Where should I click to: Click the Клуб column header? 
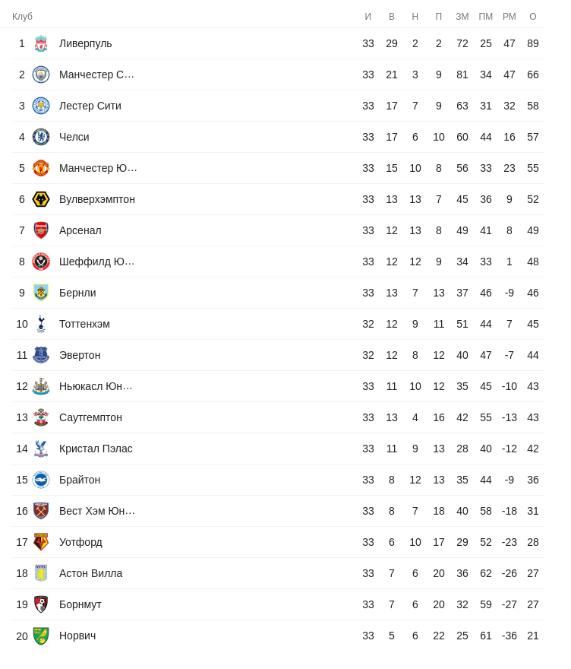click(x=22, y=17)
